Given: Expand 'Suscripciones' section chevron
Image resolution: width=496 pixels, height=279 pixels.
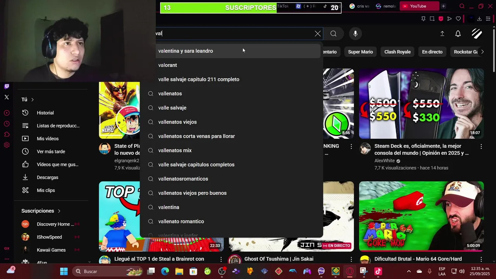Looking at the screenshot, I should click(59, 211).
